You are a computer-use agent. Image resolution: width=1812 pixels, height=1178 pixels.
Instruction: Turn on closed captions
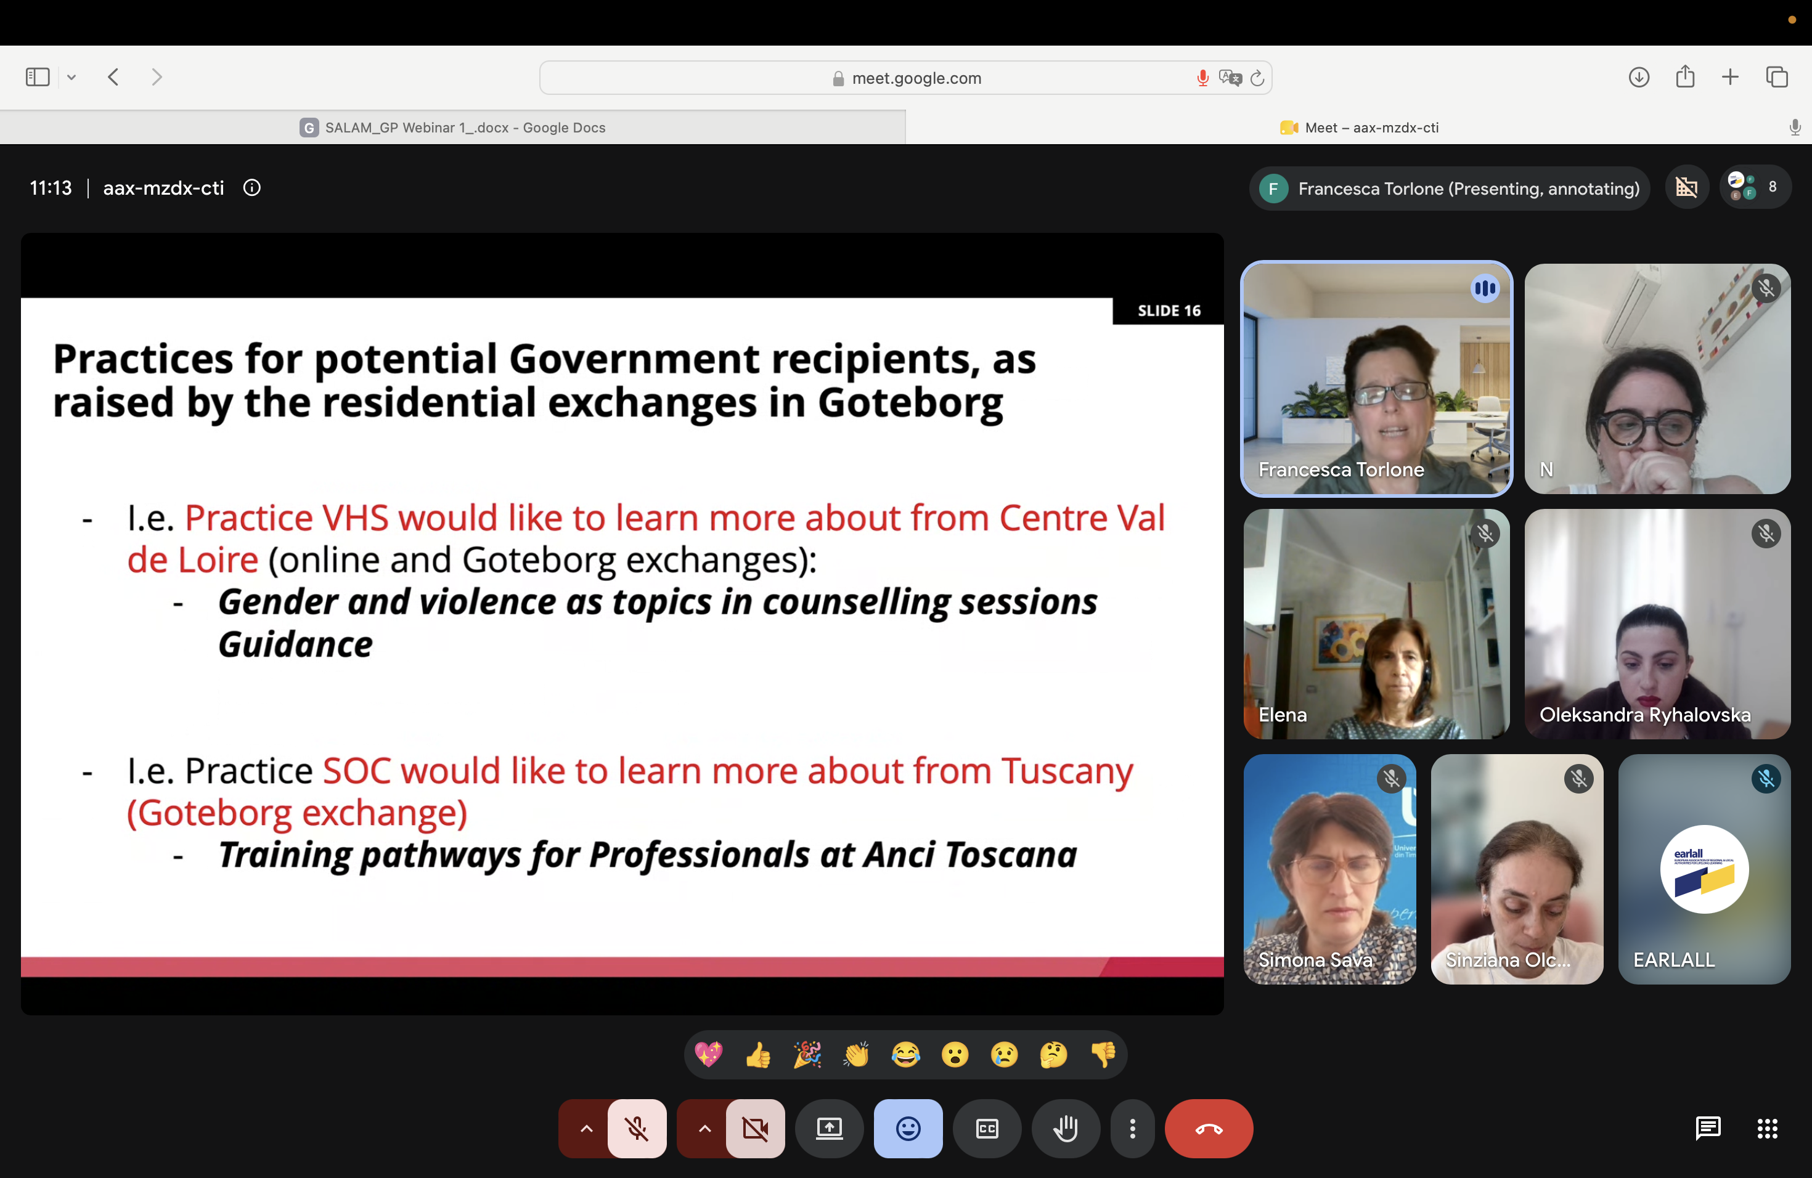click(987, 1129)
